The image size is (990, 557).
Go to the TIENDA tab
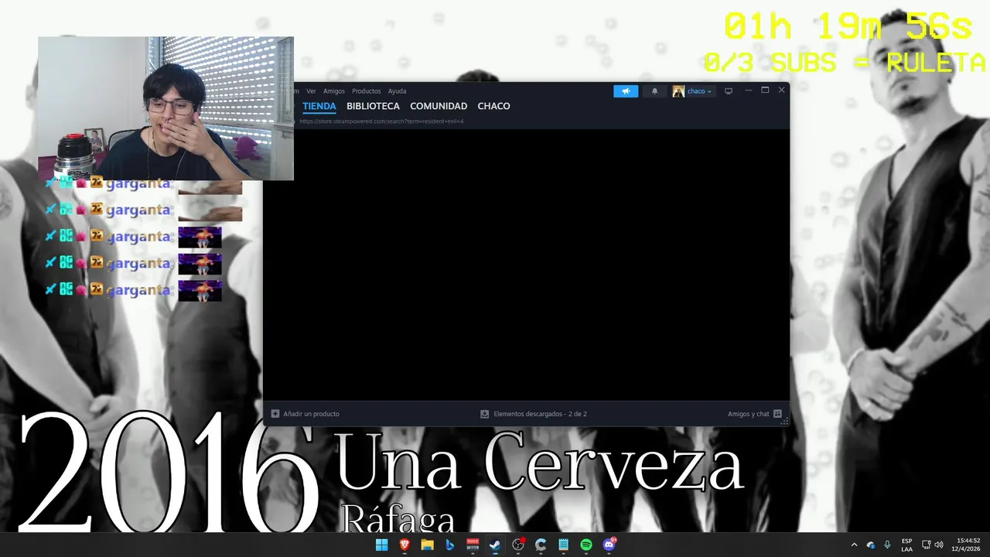pos(319,106)
